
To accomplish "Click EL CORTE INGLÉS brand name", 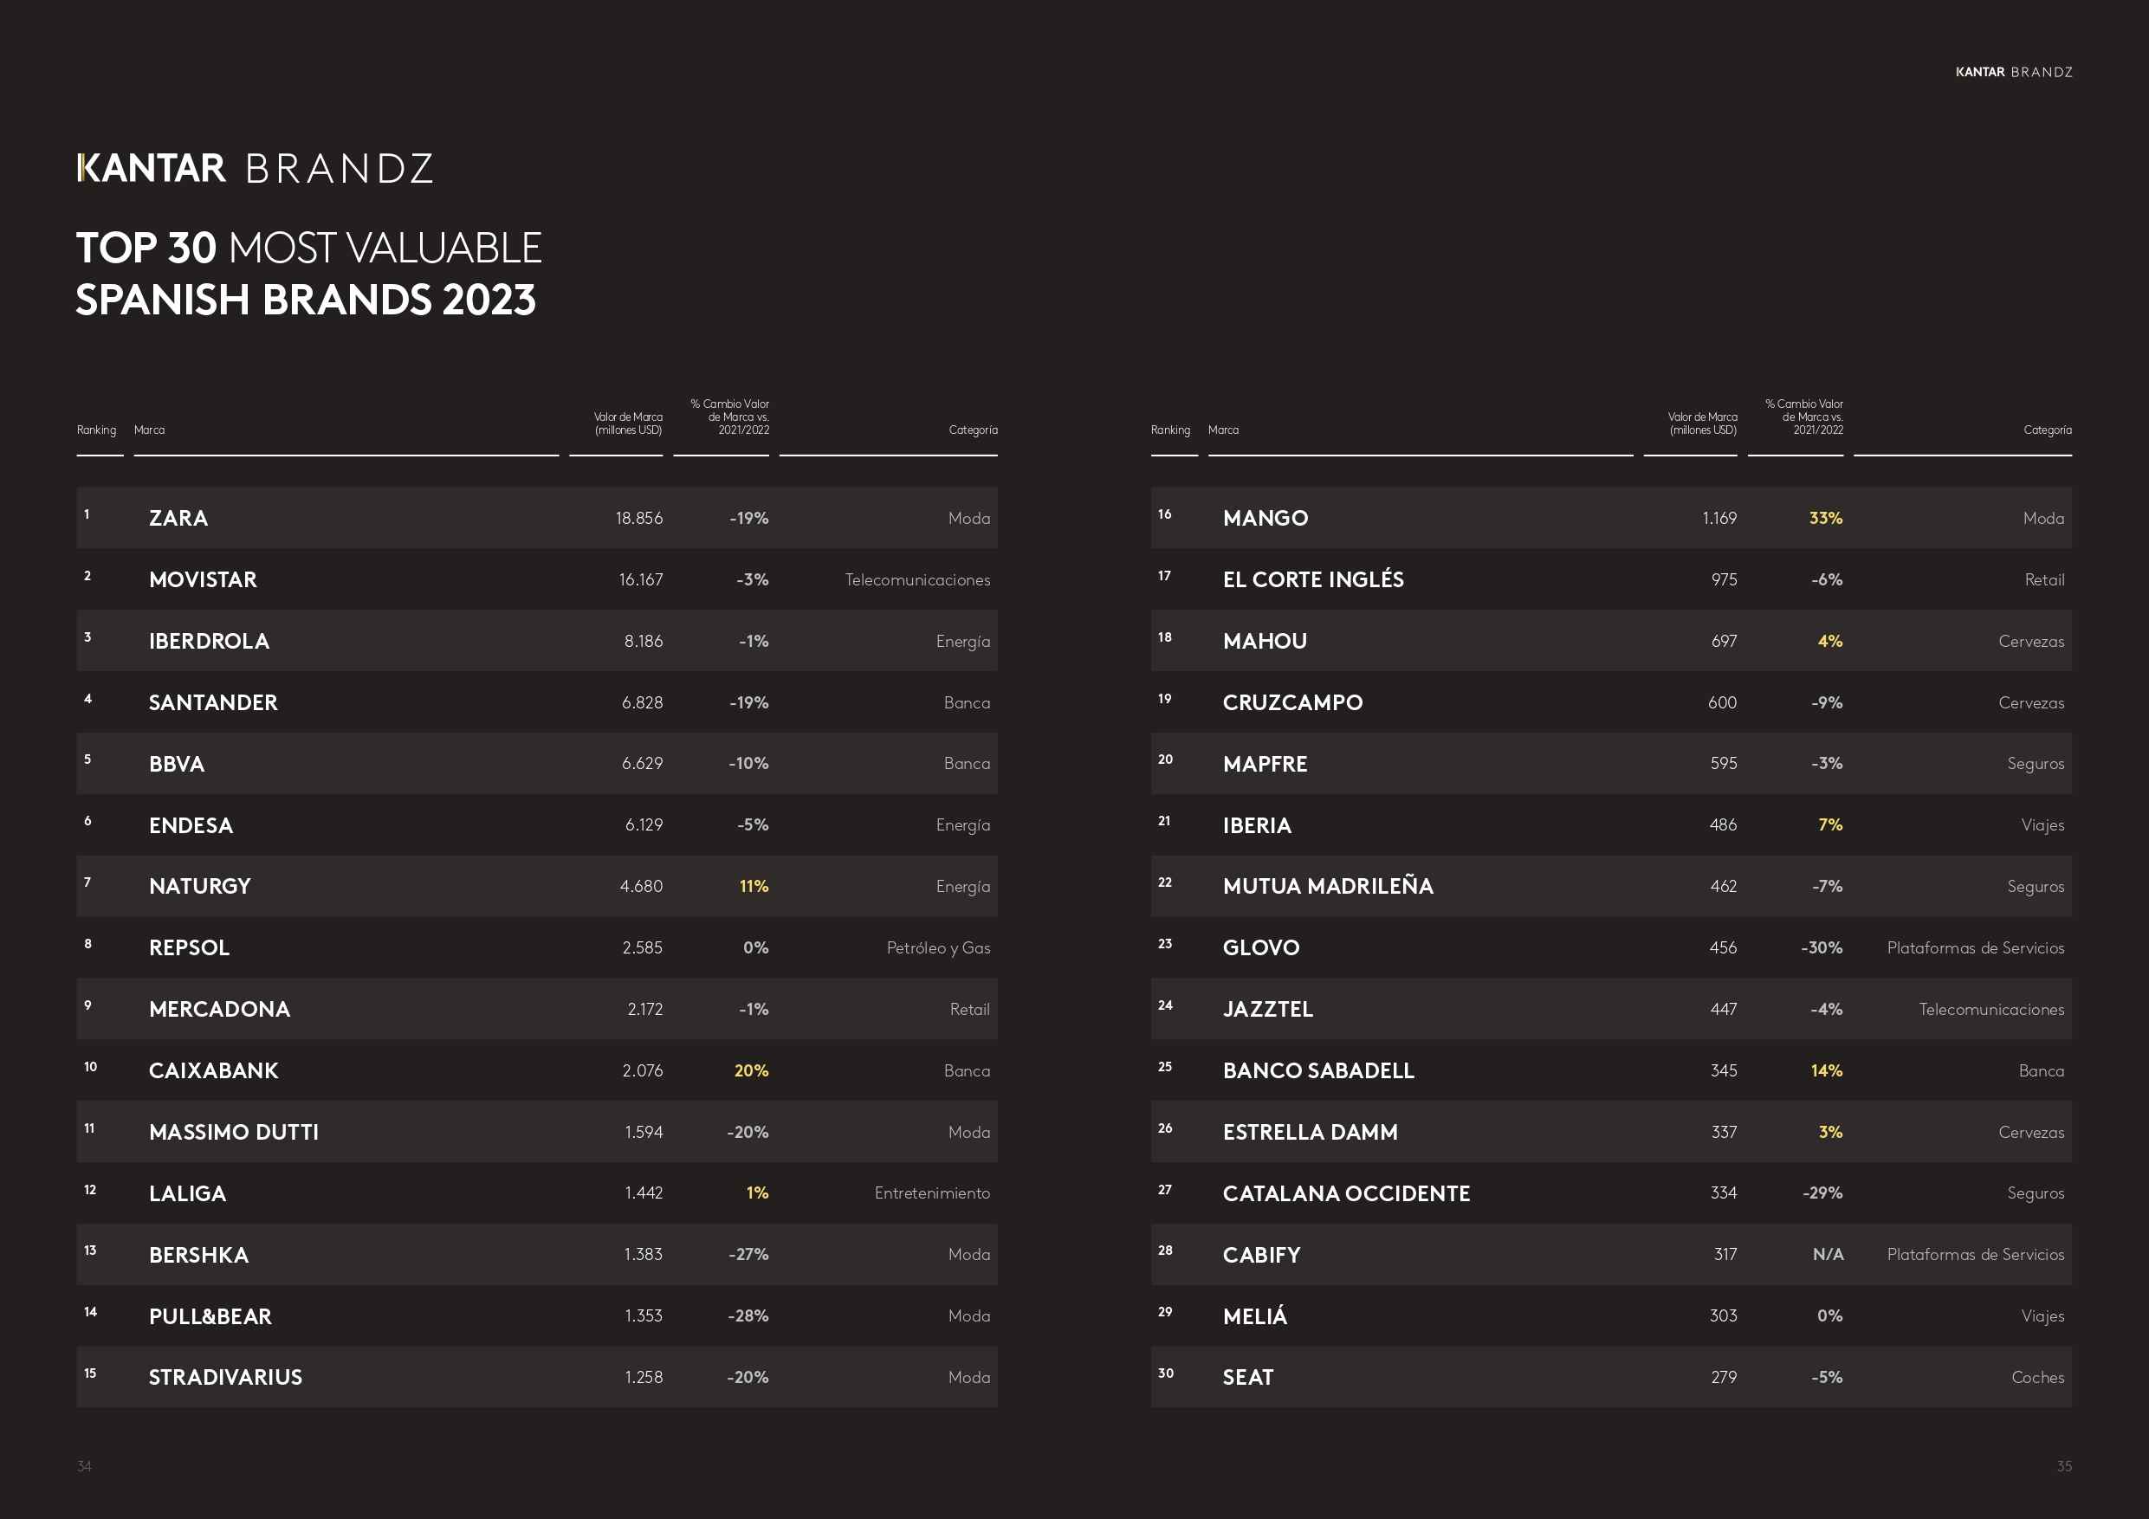I will [1312, 579].
